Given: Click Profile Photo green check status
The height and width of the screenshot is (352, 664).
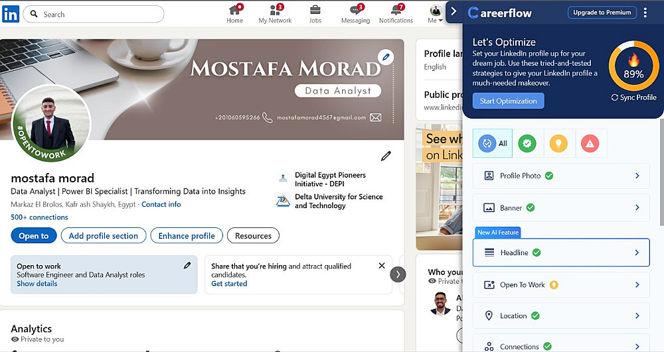Looking at the screenshot, I should coord(549,176).
